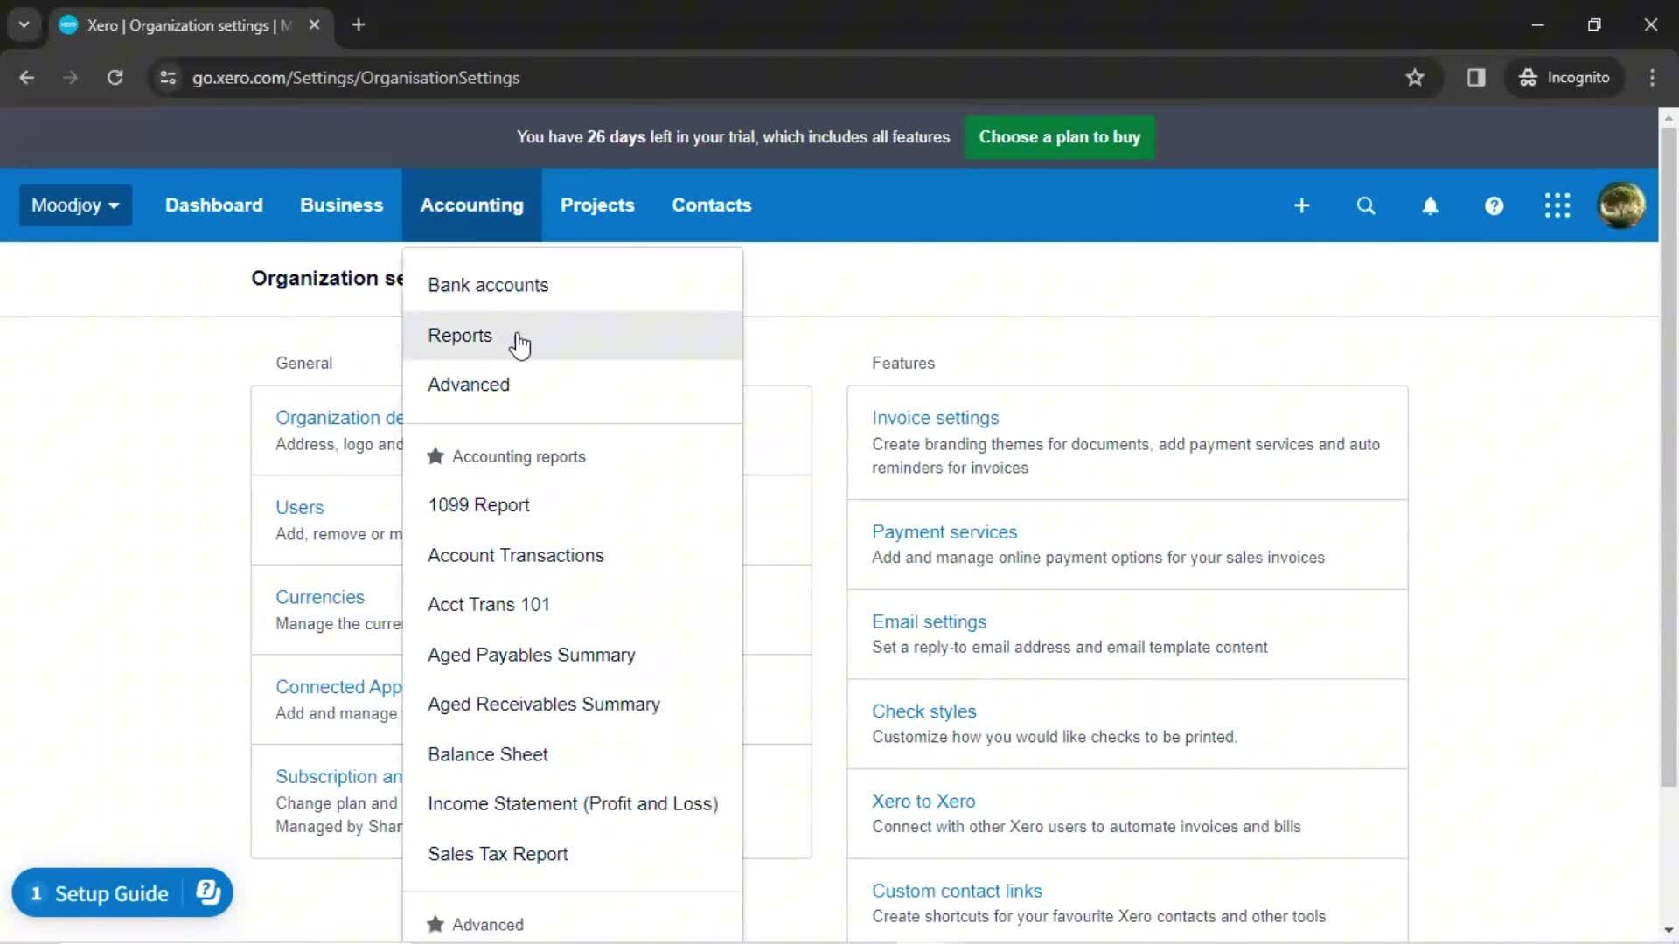This screenshot has width=1679, height=944.
Task: Collapse the Accounting menu
Action: (x=471, y=205)
